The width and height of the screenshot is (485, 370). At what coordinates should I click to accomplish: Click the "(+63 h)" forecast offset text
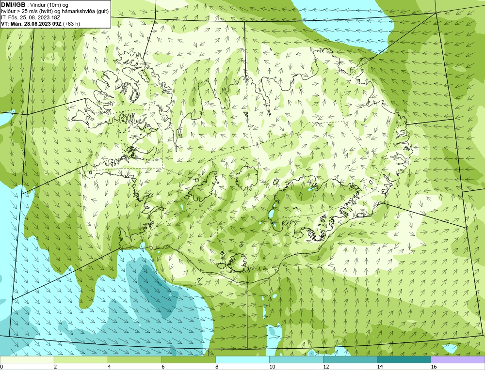71,24
